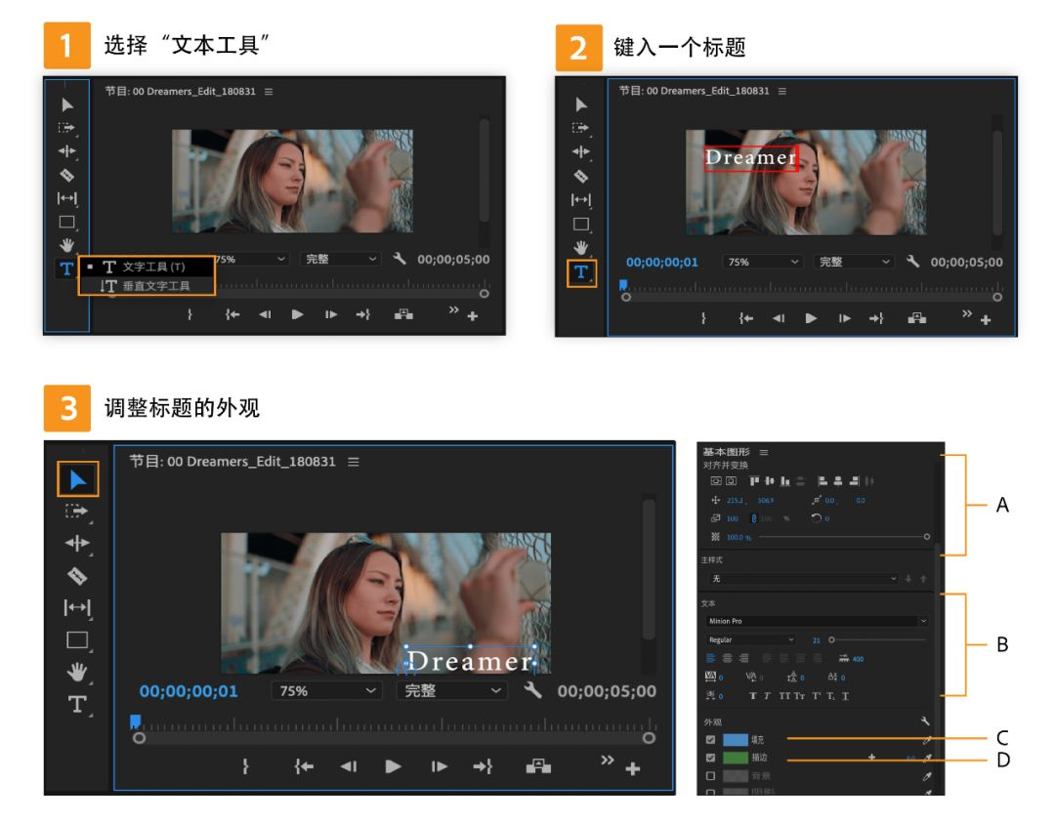Toggle the 填充 fill checkbox
This screenshot has width=1055, height=822.
pyautogui.click(x=710, y=739)
